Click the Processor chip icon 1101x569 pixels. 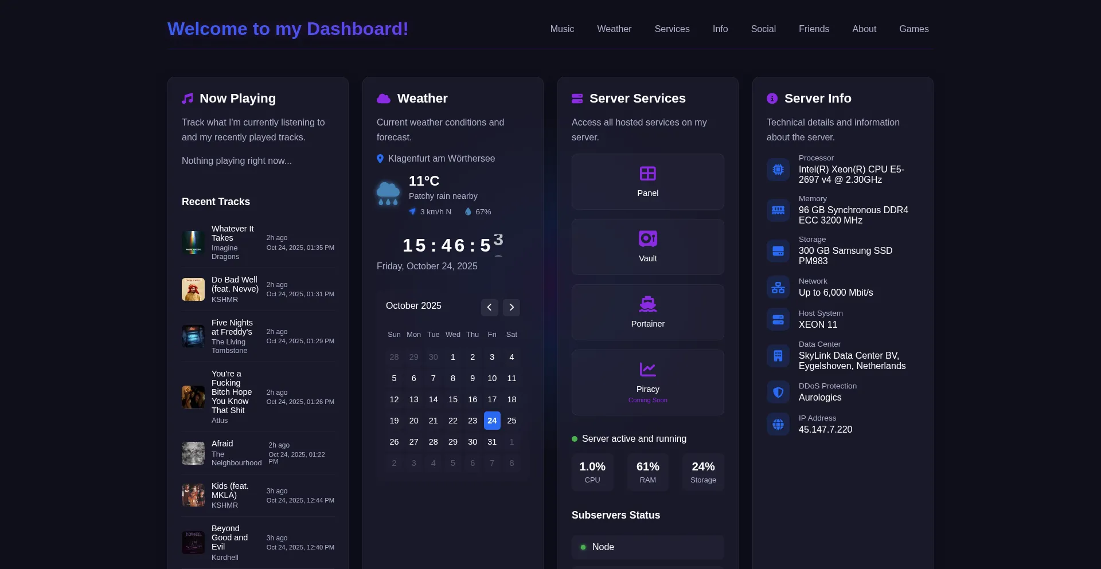coord(778,170)
